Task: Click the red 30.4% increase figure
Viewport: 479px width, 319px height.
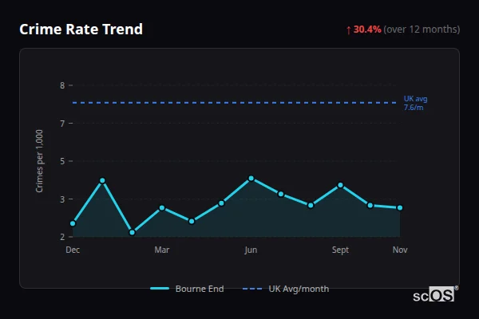Action: pos(367,30)
